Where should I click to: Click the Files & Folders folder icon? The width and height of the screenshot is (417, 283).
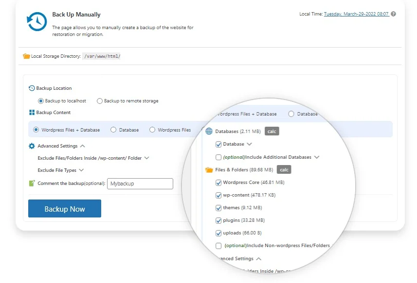coord(209,170)
